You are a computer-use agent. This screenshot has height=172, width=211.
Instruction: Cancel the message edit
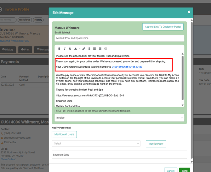tap(171, 170)
